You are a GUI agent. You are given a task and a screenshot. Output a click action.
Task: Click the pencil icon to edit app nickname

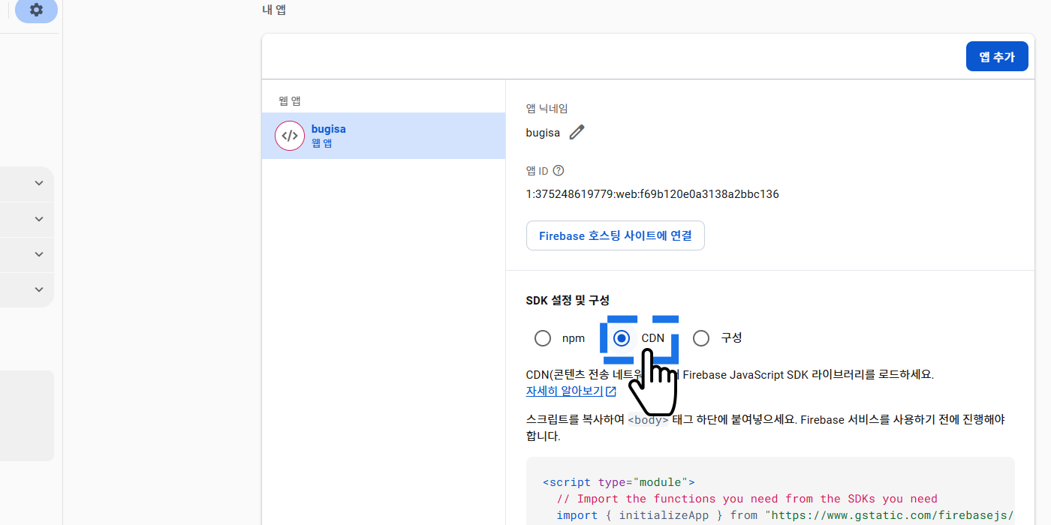577,133
